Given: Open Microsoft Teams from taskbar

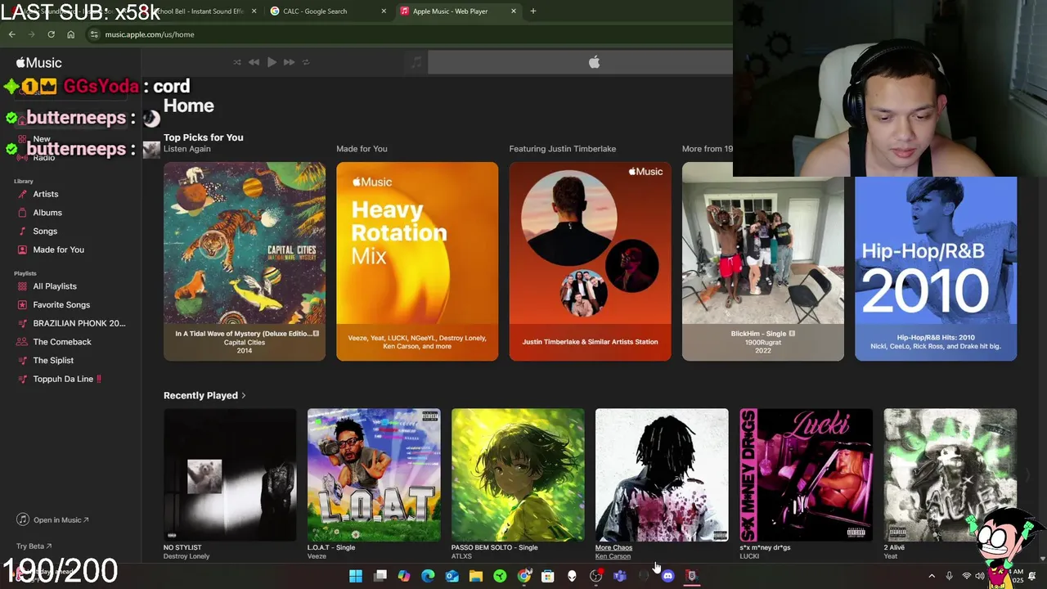Looking at the screenshot, I should pyautogui.click(x=620, y=576).
